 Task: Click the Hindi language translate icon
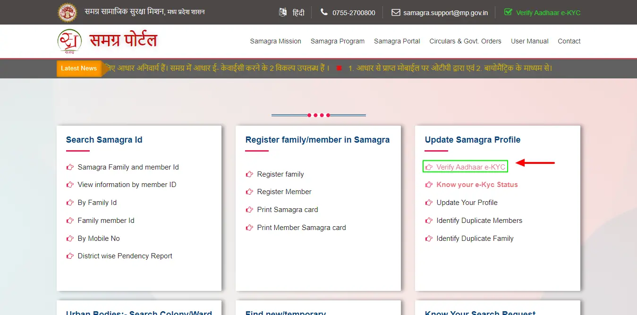point(283,13)
